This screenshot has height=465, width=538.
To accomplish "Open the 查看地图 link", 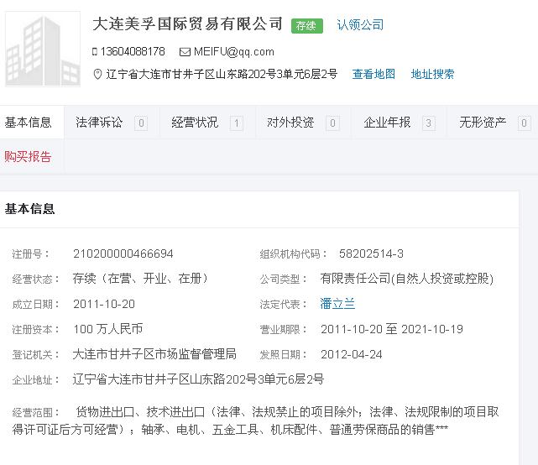I will [373, 74].
